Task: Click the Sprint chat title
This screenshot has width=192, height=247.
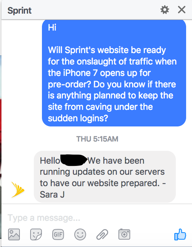Action: [19, 11]
